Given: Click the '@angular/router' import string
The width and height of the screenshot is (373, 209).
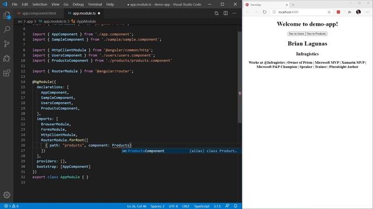Looking at the screenshot, I should click(114, 71).
